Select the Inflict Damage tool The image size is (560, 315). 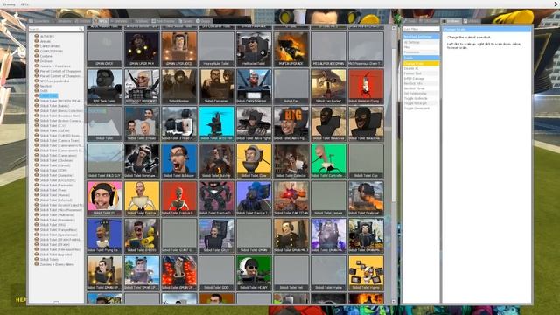pyautogui.click(x=421, y=78)
